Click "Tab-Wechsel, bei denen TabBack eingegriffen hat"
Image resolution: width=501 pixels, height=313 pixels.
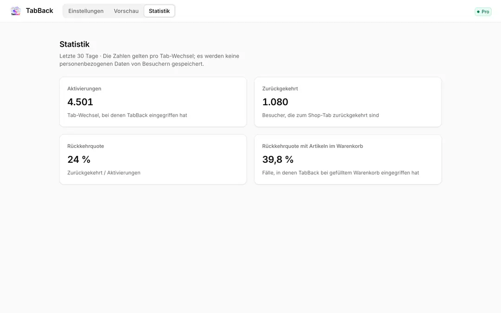[x=127, y=115]
